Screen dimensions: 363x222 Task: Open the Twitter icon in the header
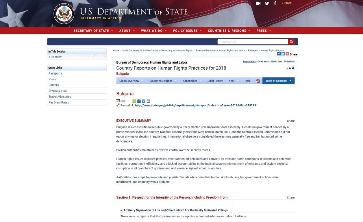267,3
